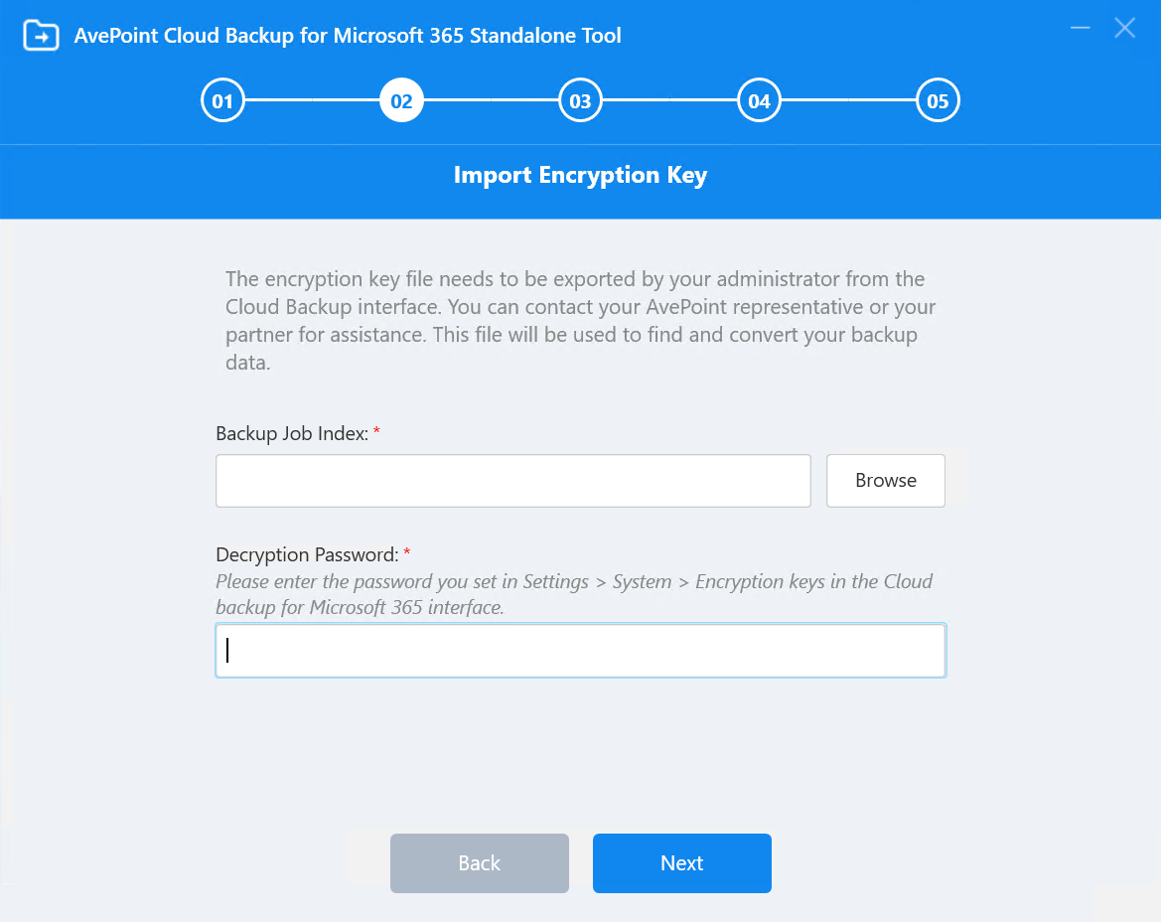Click the disabled Back button
The width and height of the screenshot is (1161, 922).
(x=480, y=862)
